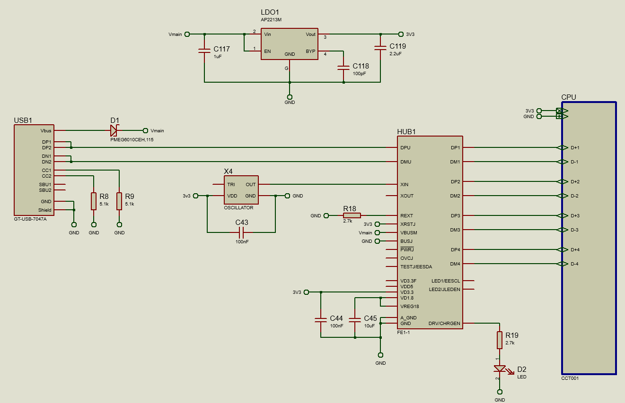The width and height of the screenshot is (625, 403).
Task: Click the LED2/JLEDEN pin label
Action: (444, 290)
